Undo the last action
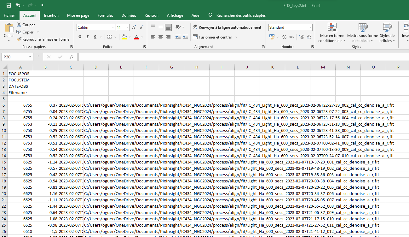Screen dimensions: 409x237 [18, 5]
